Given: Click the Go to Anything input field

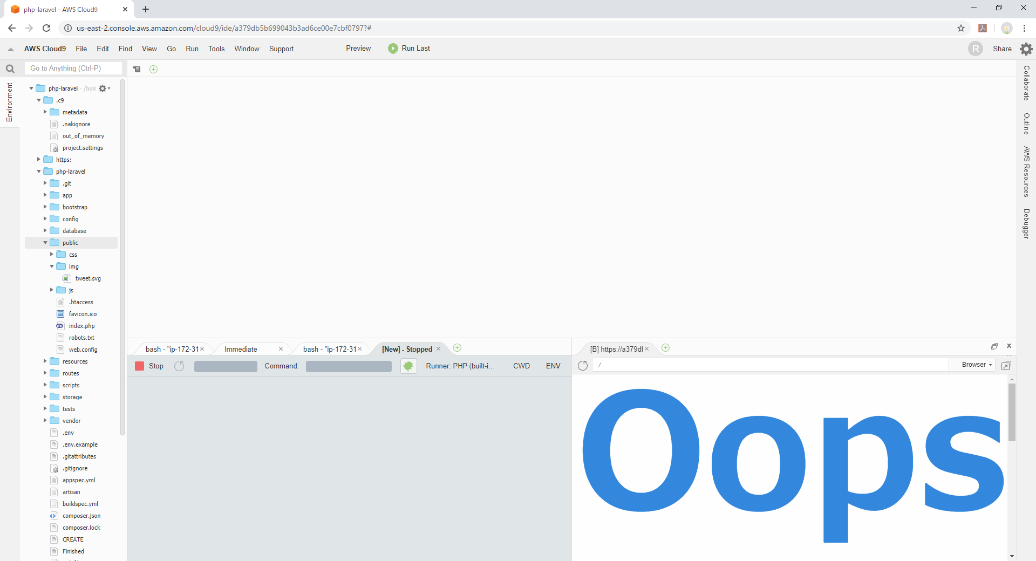Looking at the screenshot, I should 73,69.
